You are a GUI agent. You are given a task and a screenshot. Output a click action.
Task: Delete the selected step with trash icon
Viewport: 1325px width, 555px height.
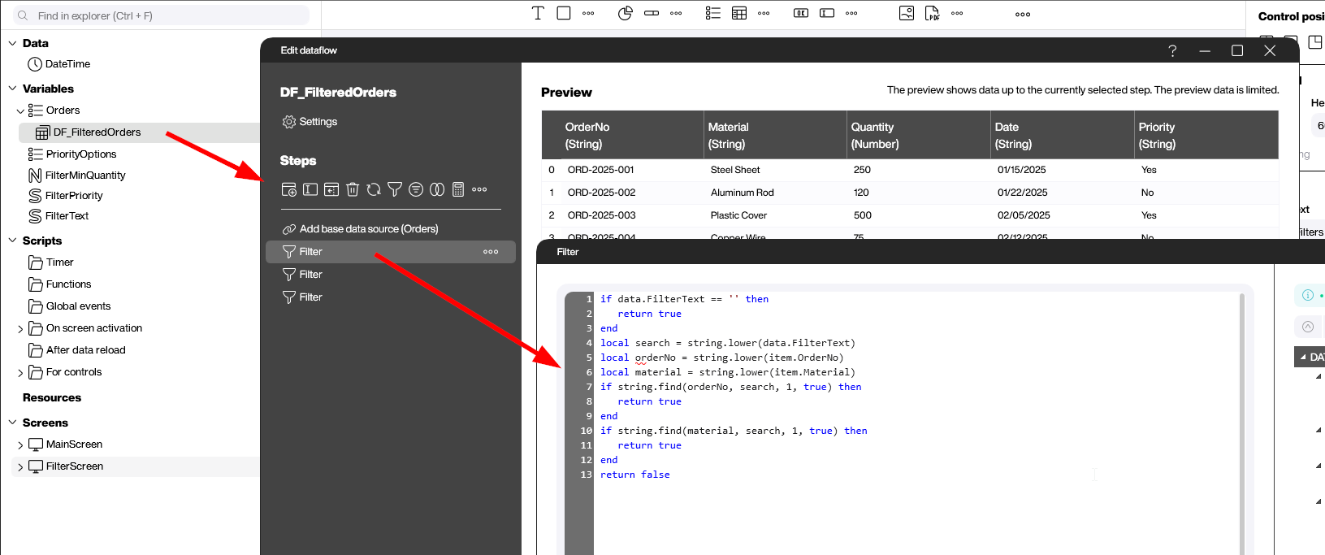[353, 189]
